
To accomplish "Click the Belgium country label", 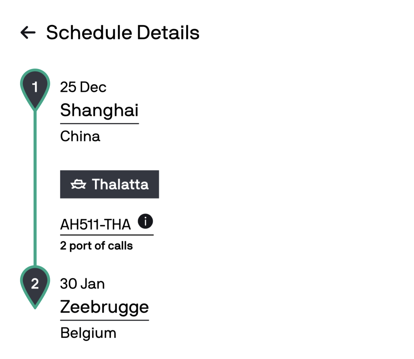I will [x=88, y=333].
